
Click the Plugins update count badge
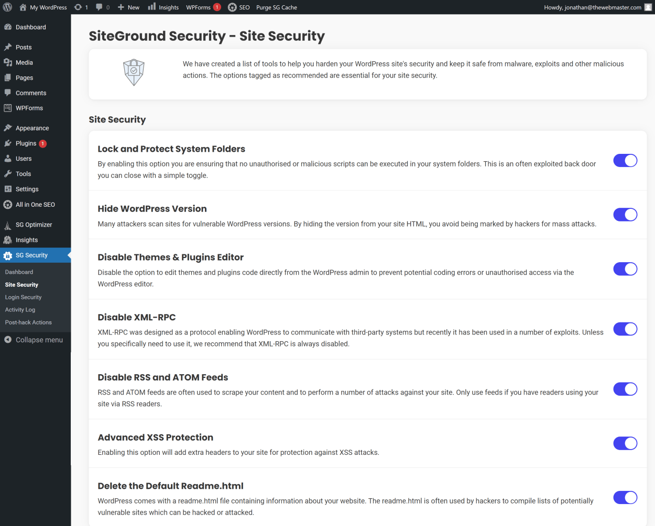43,143
